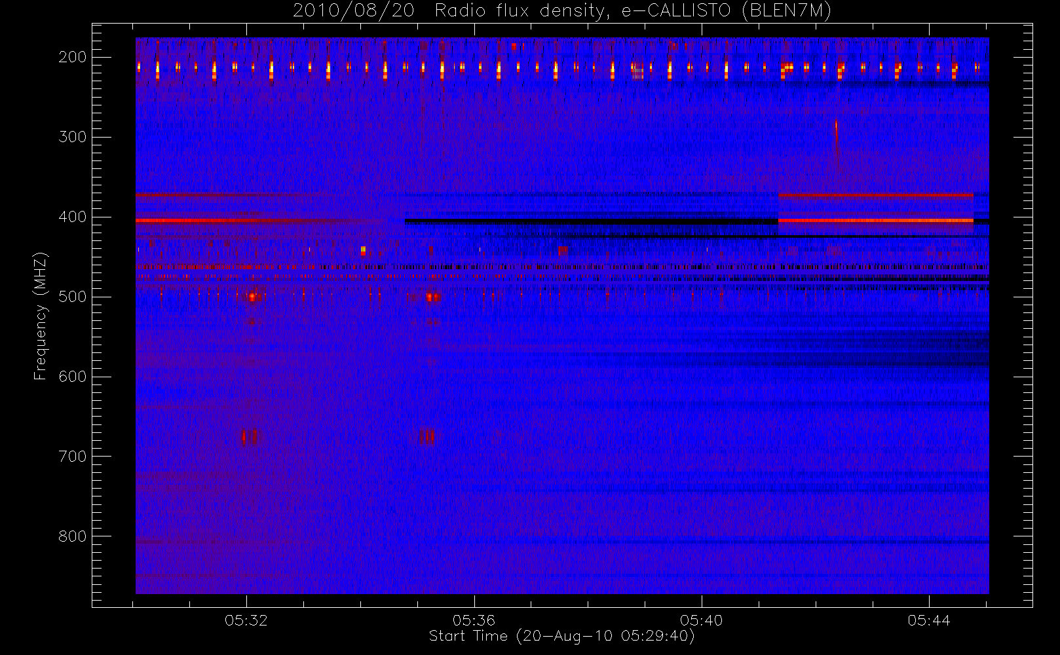Click the 200 frequency tick label

[73, 57]
